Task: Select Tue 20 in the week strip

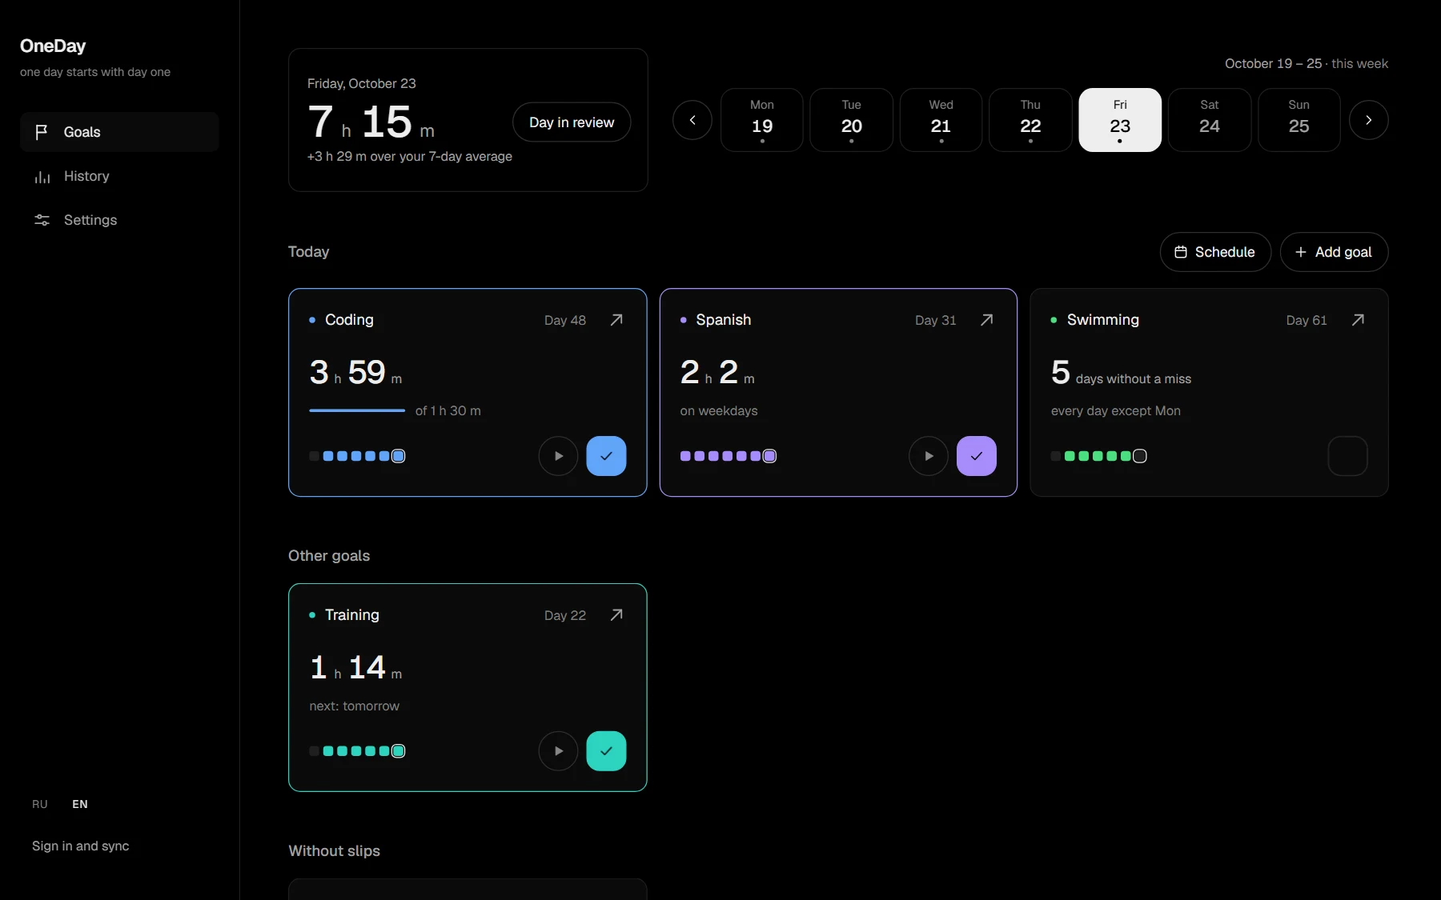Action: pos(852,120)
